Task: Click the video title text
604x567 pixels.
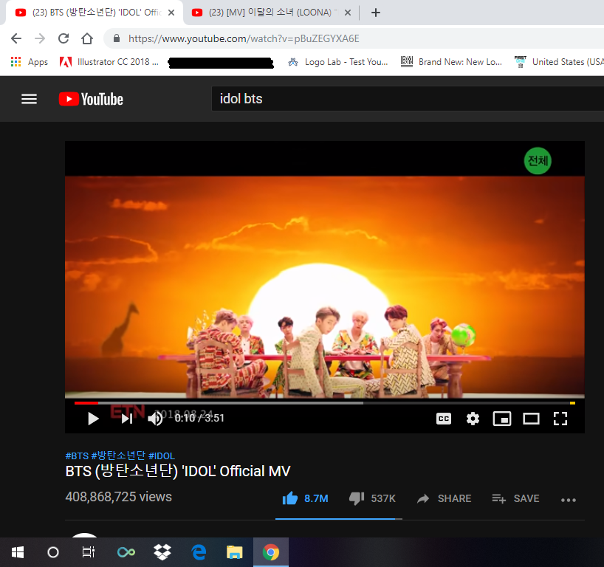Action: 178,471
